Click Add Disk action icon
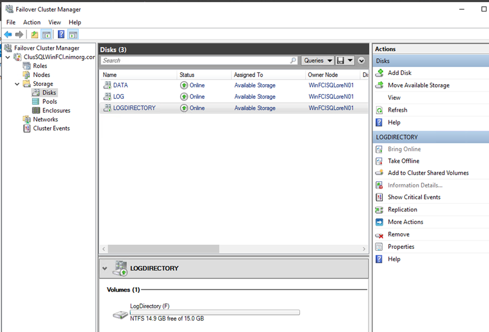 tap(379, 73)
